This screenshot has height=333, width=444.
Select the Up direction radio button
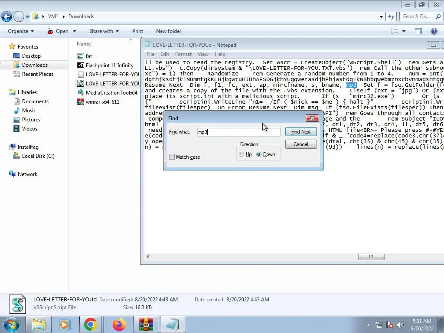coord(242,154)
